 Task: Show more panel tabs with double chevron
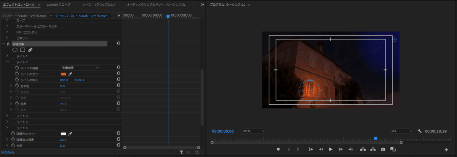(x=202, y=5)
